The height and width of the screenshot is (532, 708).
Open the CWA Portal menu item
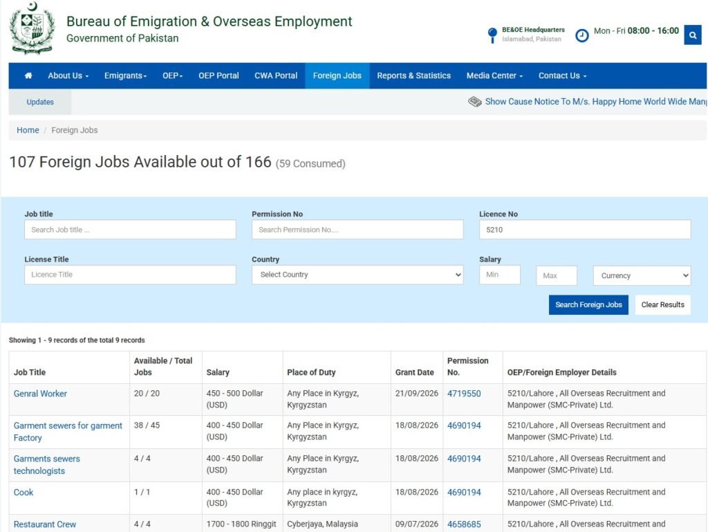pyautogui.click(x=276, y=75)
